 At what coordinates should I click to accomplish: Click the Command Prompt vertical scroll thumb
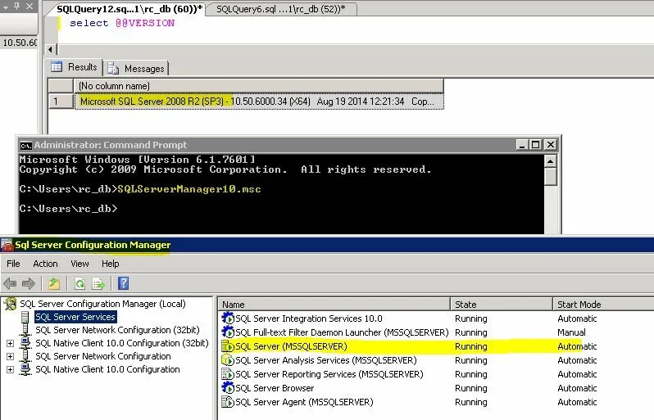(x=551, y=177)
